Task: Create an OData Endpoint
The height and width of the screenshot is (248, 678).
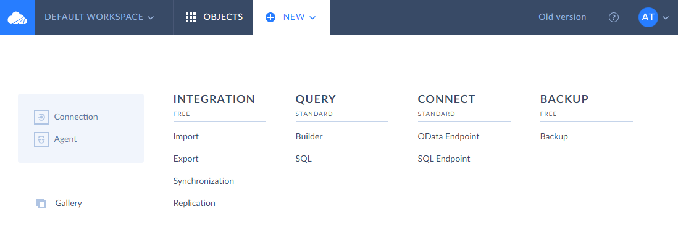Action: 448,136
